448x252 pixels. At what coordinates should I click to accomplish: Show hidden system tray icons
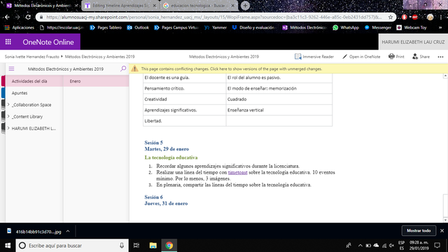pos(360,246)
